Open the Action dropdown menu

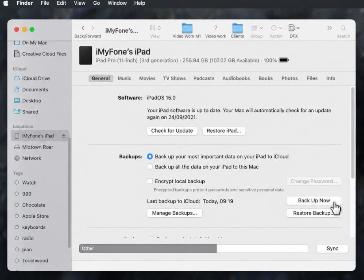[x=276, y=28]
